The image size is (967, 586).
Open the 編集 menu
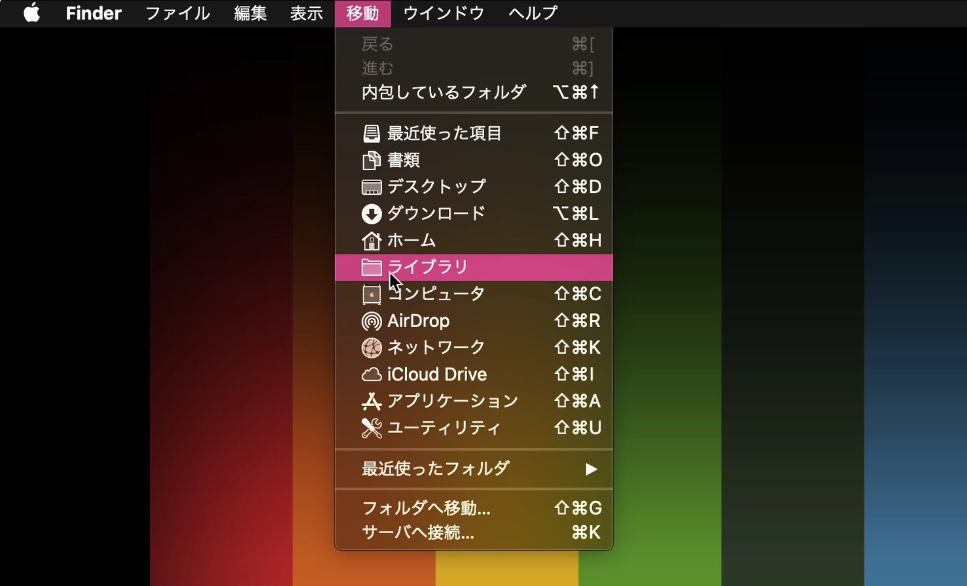250,13
